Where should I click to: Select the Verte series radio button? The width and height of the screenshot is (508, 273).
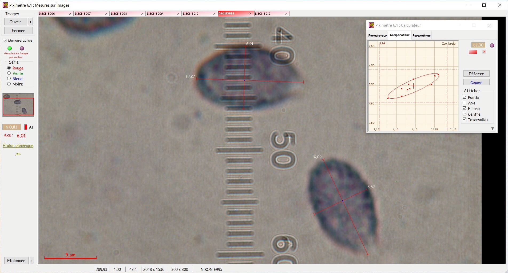click(x=9, y=73)
